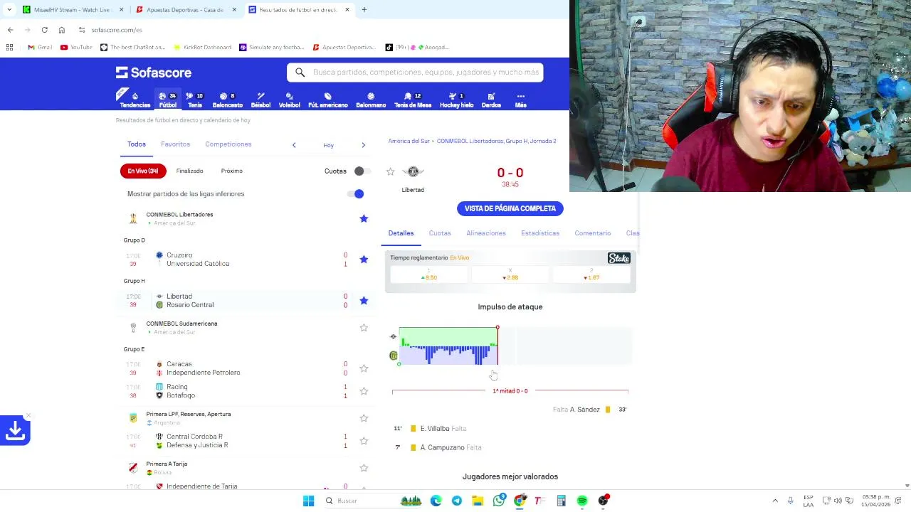Filter matches by En Vivo (34)
Image resolution: width=911 pixels, height=512 pixels.
143,171
